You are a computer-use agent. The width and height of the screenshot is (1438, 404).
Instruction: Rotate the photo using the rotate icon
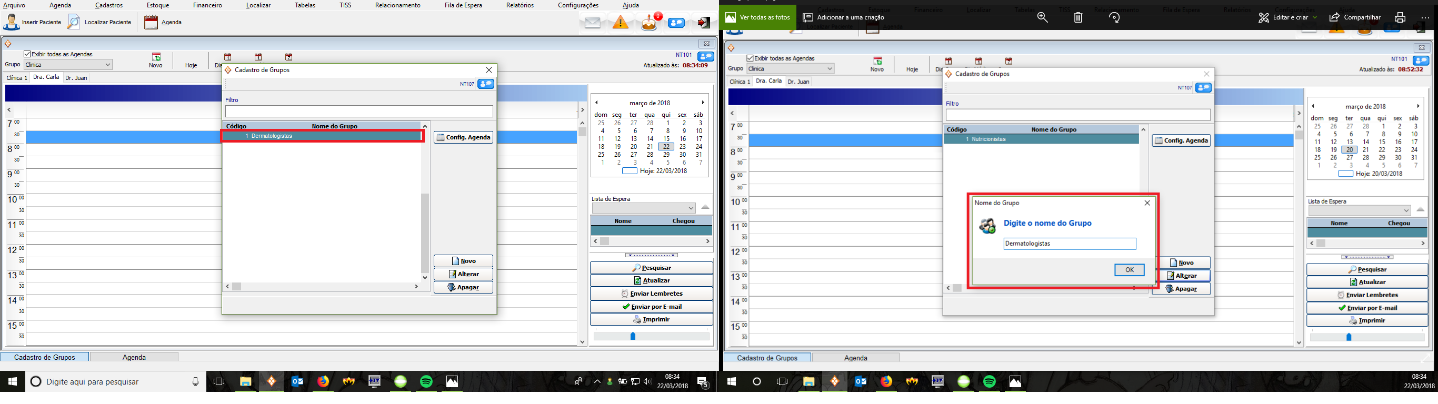click(x=1114, y=18)
